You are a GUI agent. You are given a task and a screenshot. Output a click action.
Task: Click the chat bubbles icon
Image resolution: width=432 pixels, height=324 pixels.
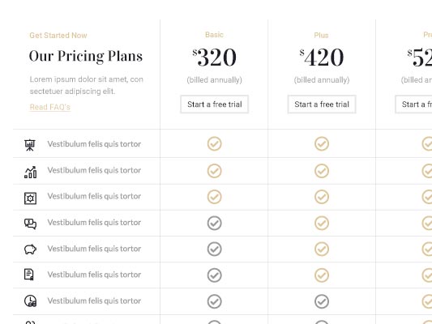coord(30,224)
